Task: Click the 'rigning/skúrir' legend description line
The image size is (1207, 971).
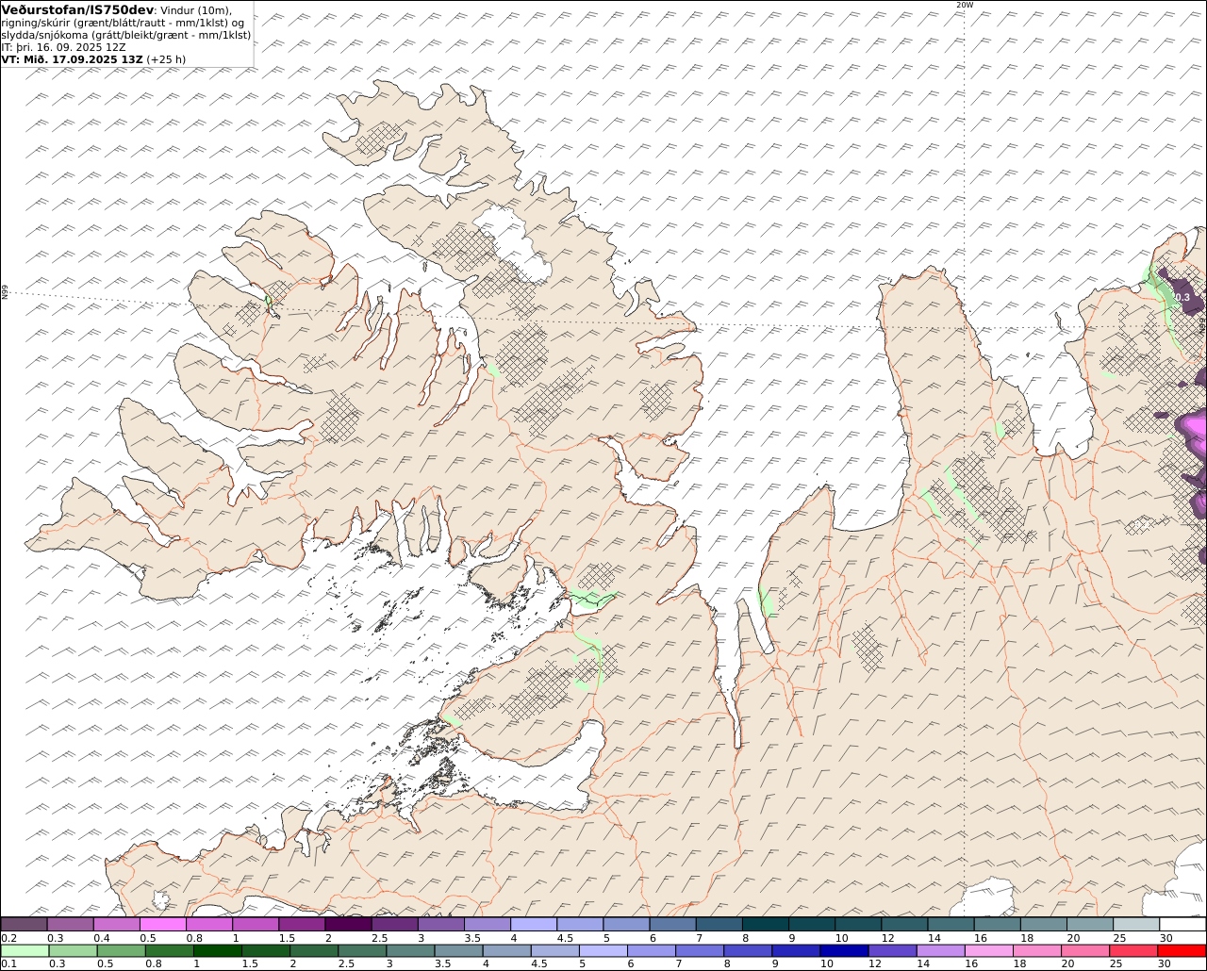Action: tap(124, 23)
